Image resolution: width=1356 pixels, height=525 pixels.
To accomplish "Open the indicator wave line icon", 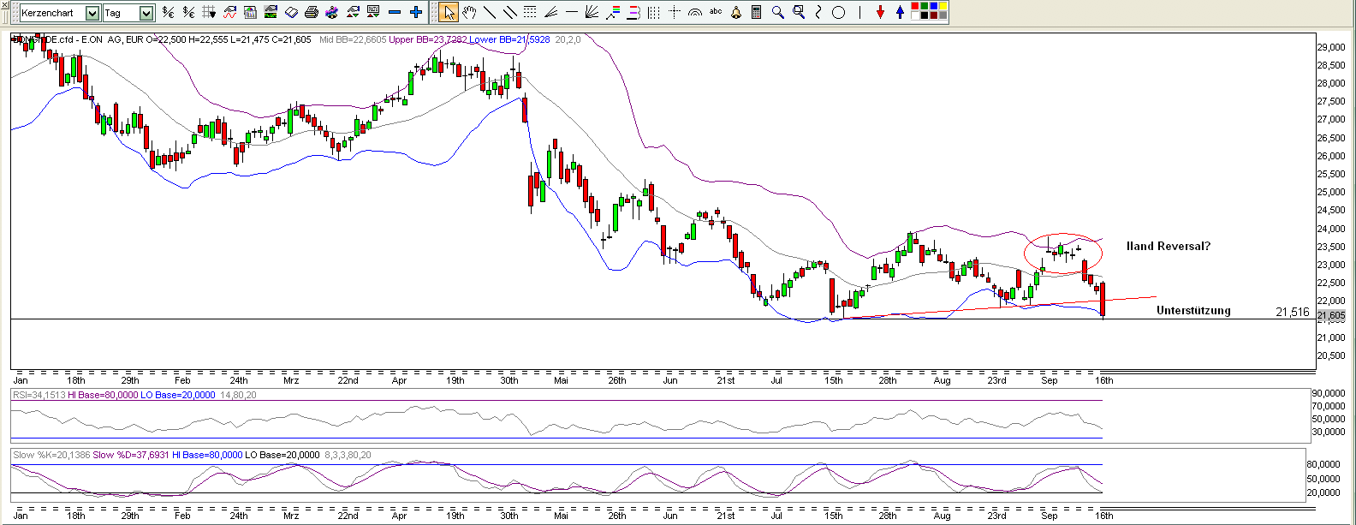I will [230, 12].
